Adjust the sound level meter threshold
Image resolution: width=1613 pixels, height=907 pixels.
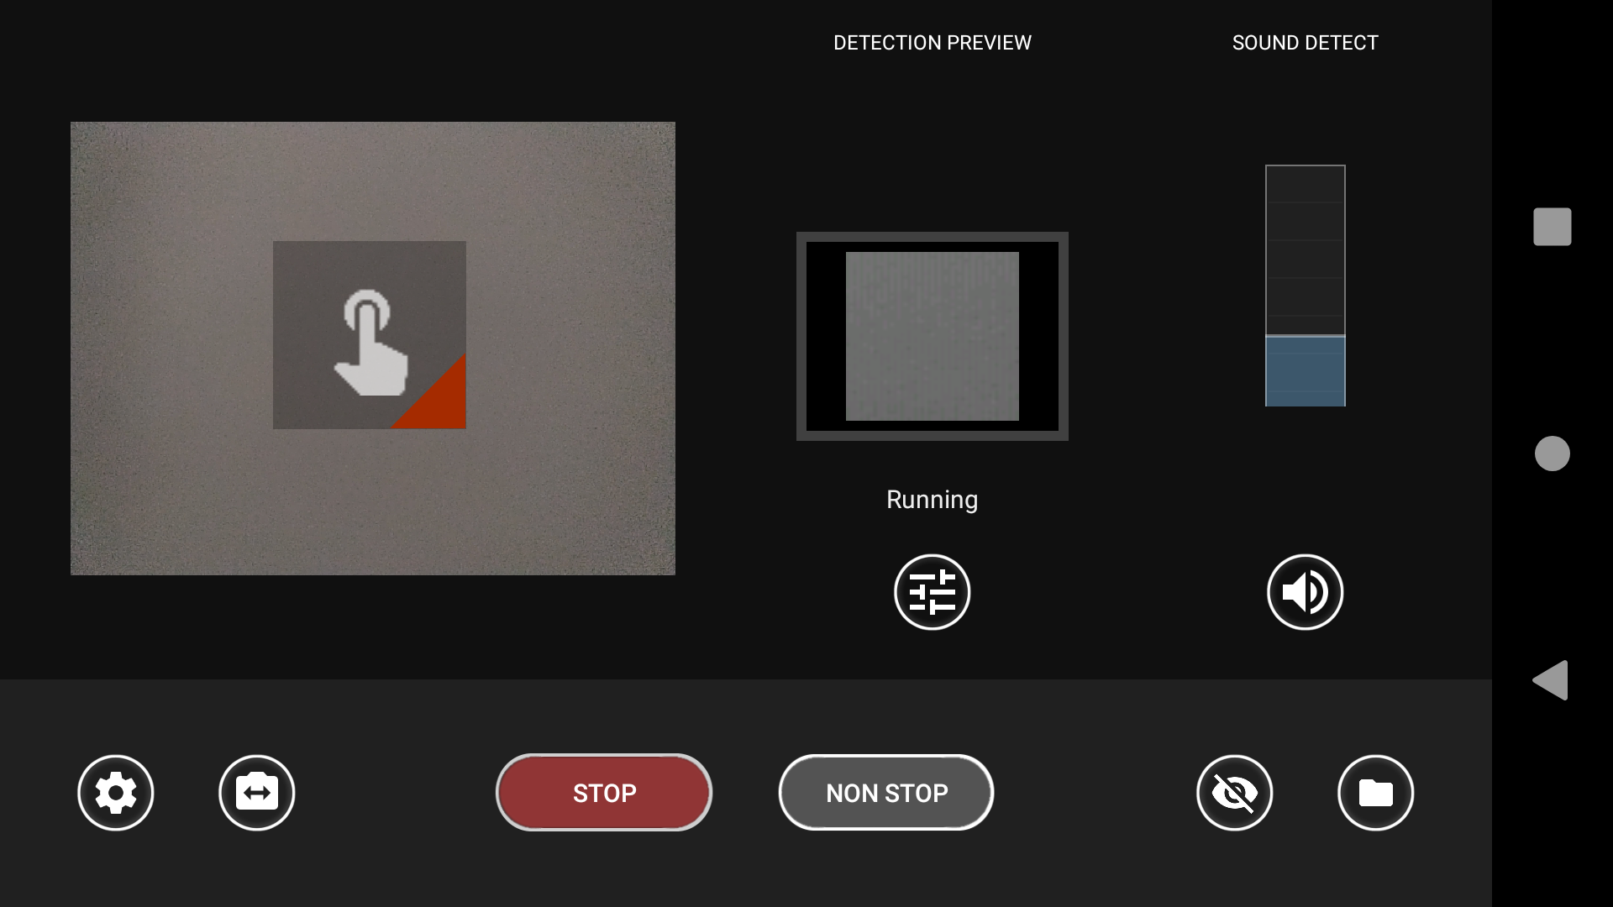1306,336
